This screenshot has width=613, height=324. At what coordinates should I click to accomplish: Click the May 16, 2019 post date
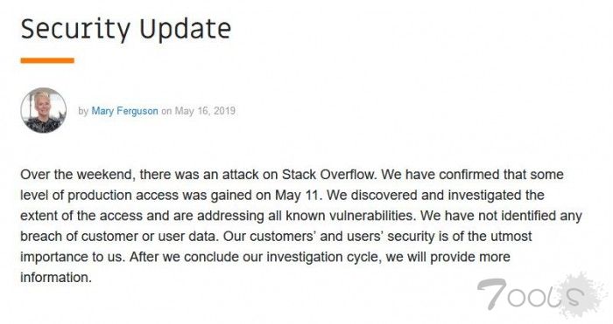(x=205, y=111)
